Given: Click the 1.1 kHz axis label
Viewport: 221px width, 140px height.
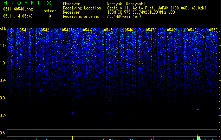Looking at the screenshot, I should click(x=3, y=45).
